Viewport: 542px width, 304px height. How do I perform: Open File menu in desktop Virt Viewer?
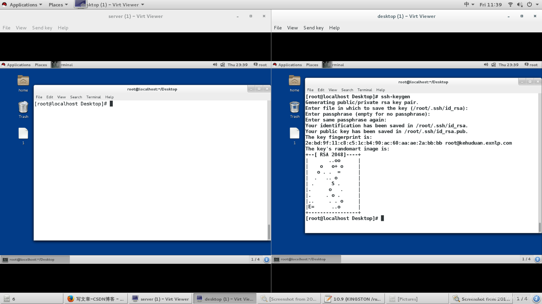(278, 28)
